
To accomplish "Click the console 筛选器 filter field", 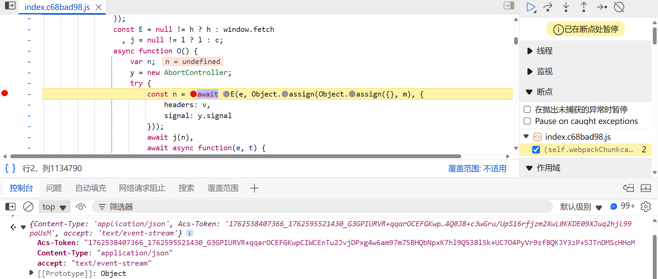I will click(x=322, y=207).
